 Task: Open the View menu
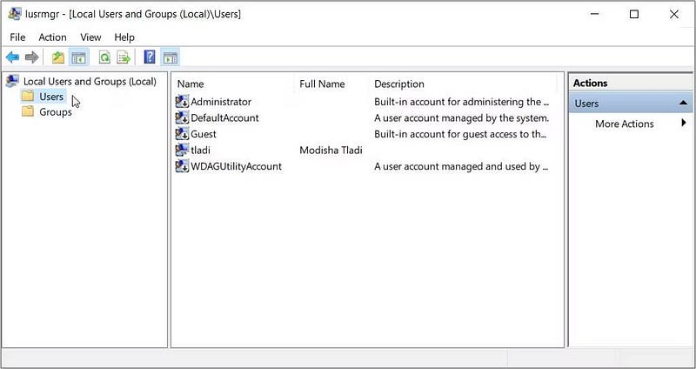[x=90, y=37]
